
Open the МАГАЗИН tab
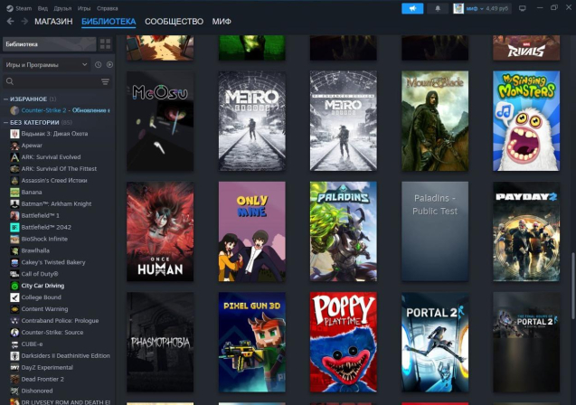tap(53, 21)
